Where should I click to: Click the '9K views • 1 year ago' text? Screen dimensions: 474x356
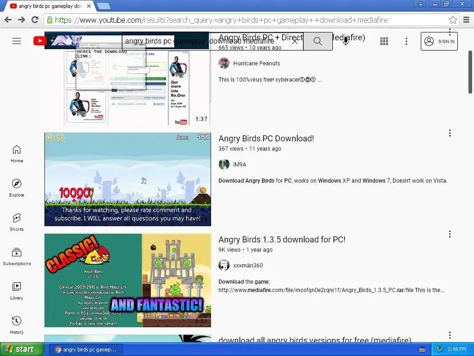pos(245,250)
